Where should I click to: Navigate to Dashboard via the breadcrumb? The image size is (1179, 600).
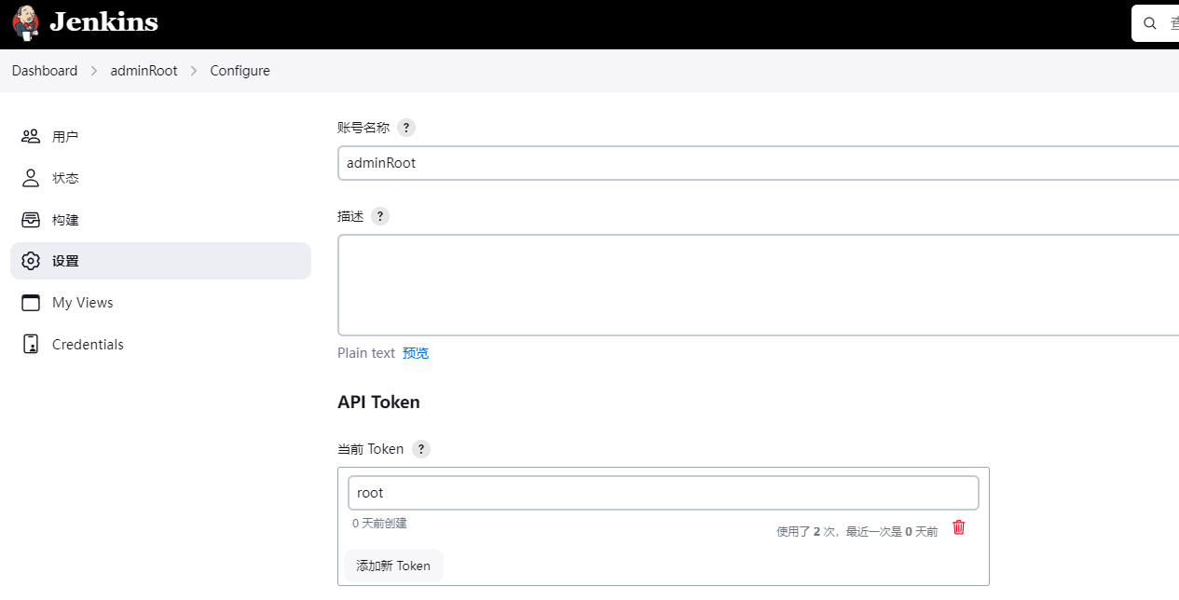pyautogui.click(x=44, y=70)
